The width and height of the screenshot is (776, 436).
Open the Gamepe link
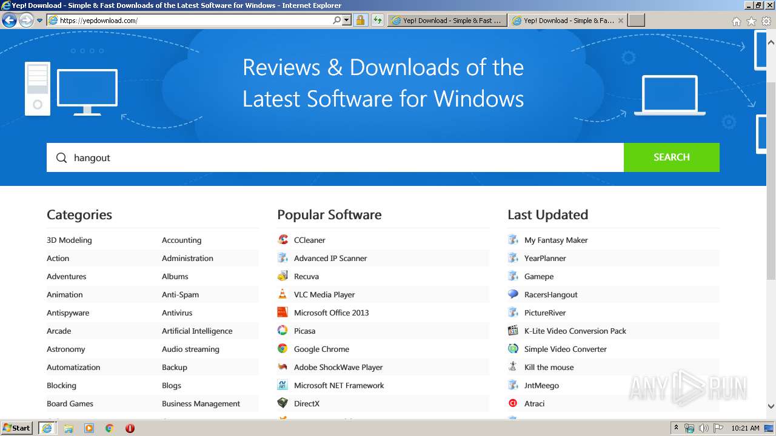click(x=539, y=276)
